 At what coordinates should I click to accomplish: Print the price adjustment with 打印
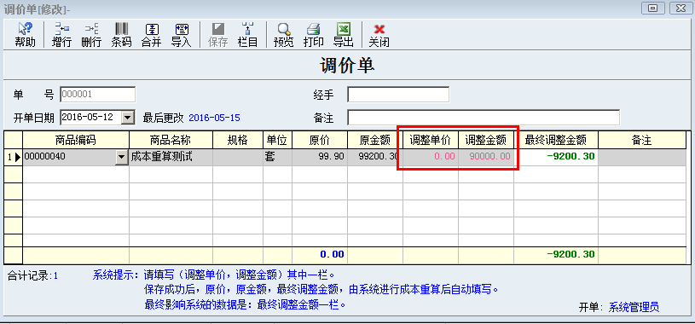coord(313,35)
